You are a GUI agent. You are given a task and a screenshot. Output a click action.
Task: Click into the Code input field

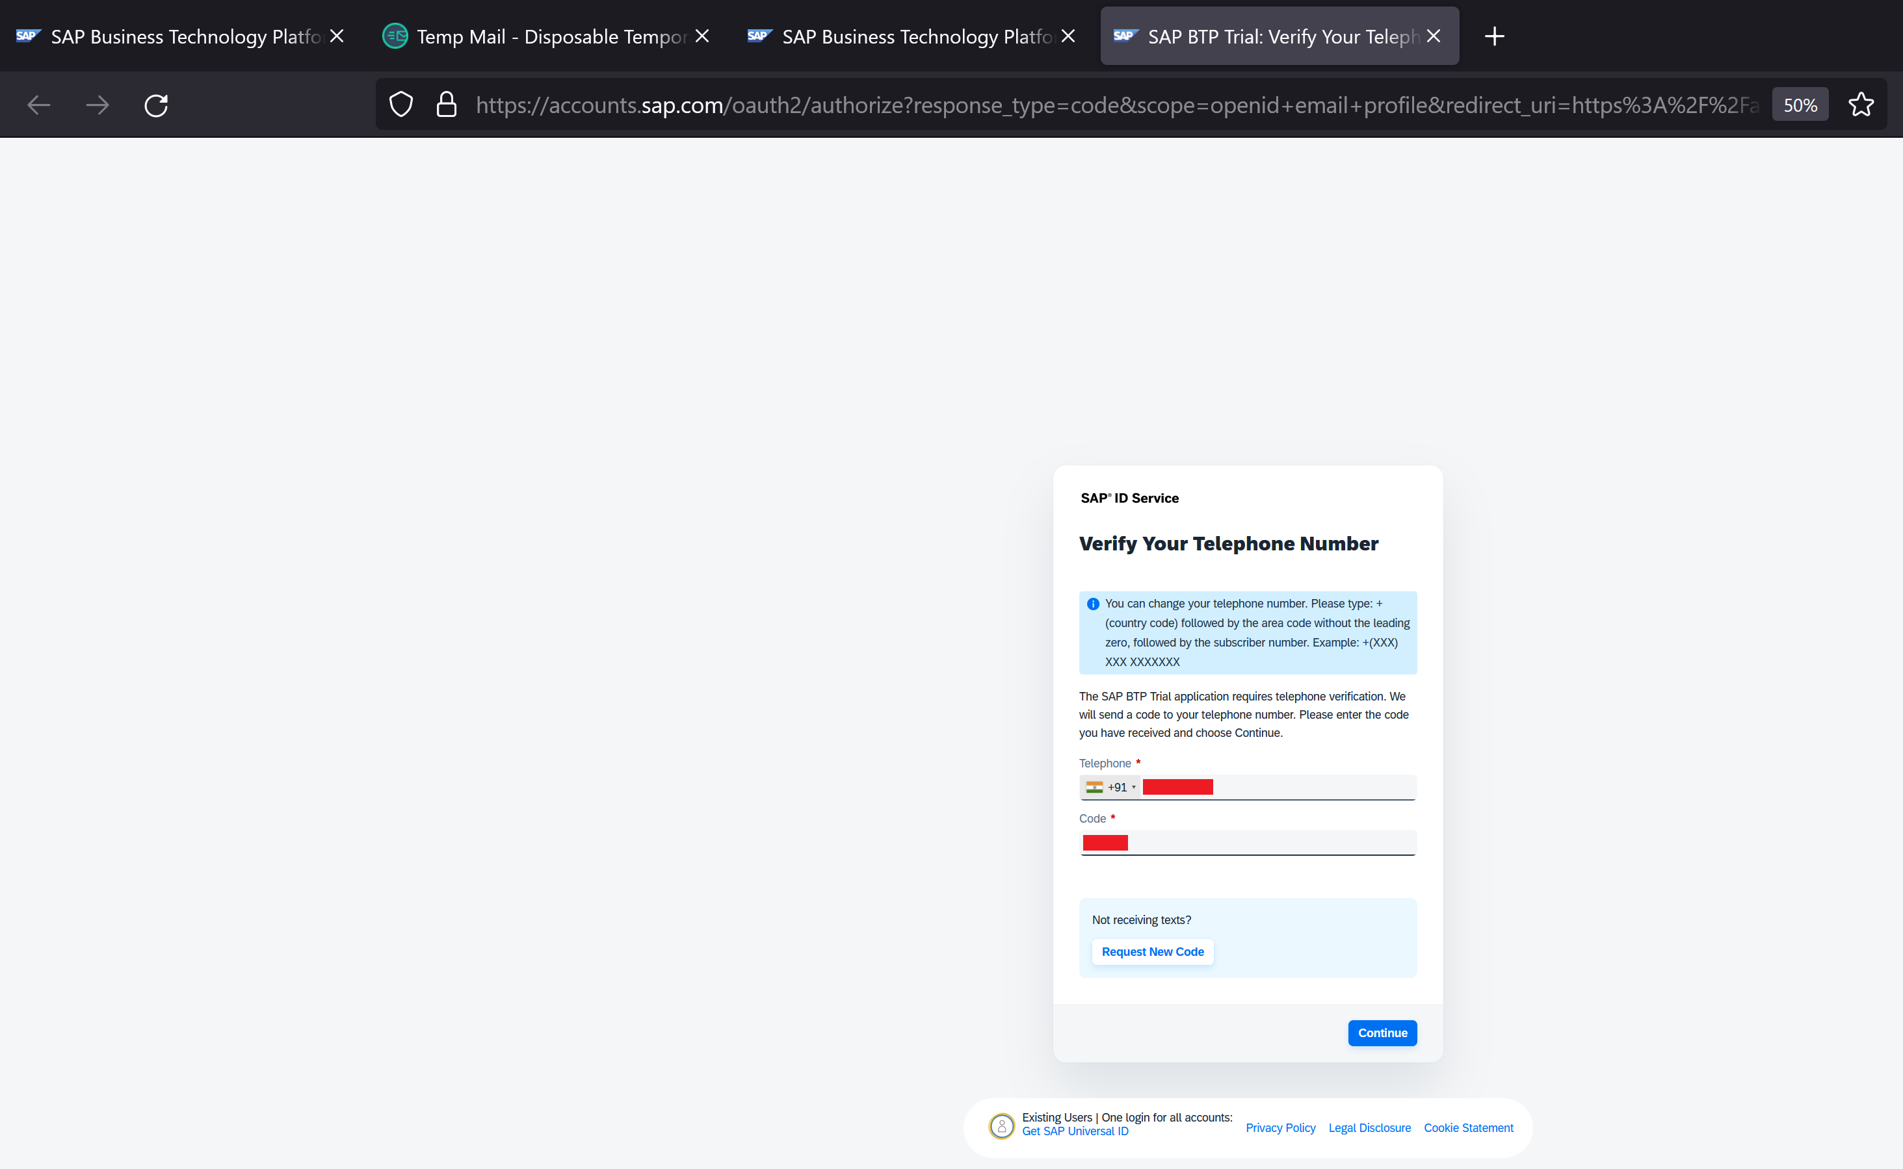point(1268,843)
